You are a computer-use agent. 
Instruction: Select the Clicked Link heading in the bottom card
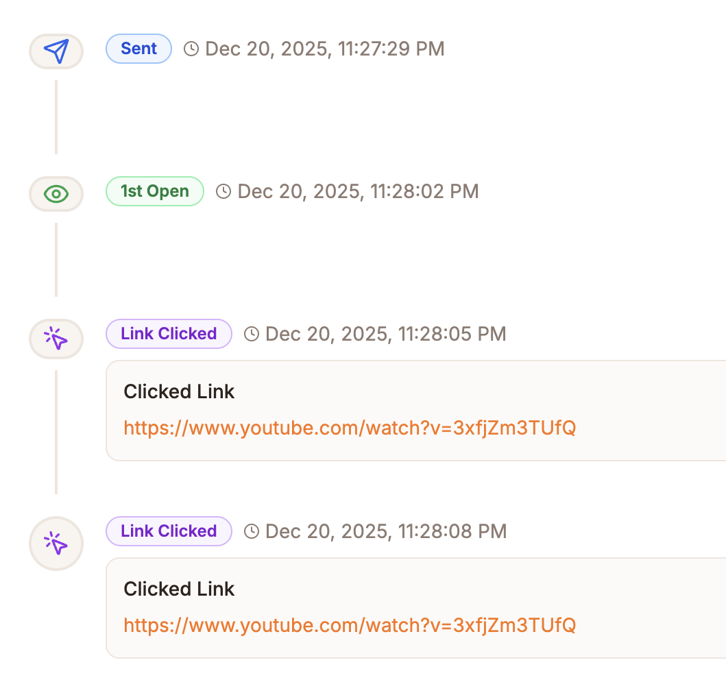coord(178,589)
